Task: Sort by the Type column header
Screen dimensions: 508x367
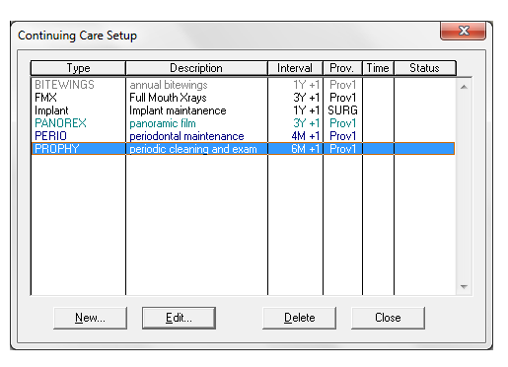Action: click(x=78, y=68)
